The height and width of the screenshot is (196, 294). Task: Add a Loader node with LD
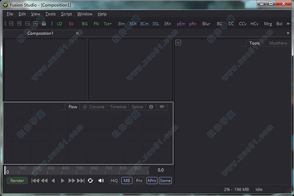[x=59, y=24]
